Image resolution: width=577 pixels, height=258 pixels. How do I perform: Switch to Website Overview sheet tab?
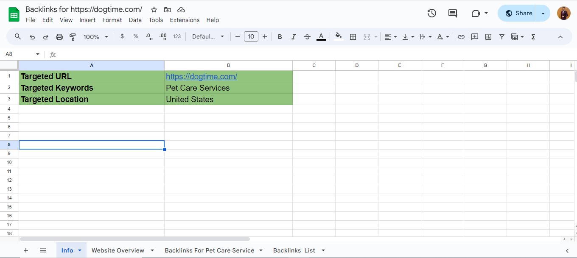(118, 250)
